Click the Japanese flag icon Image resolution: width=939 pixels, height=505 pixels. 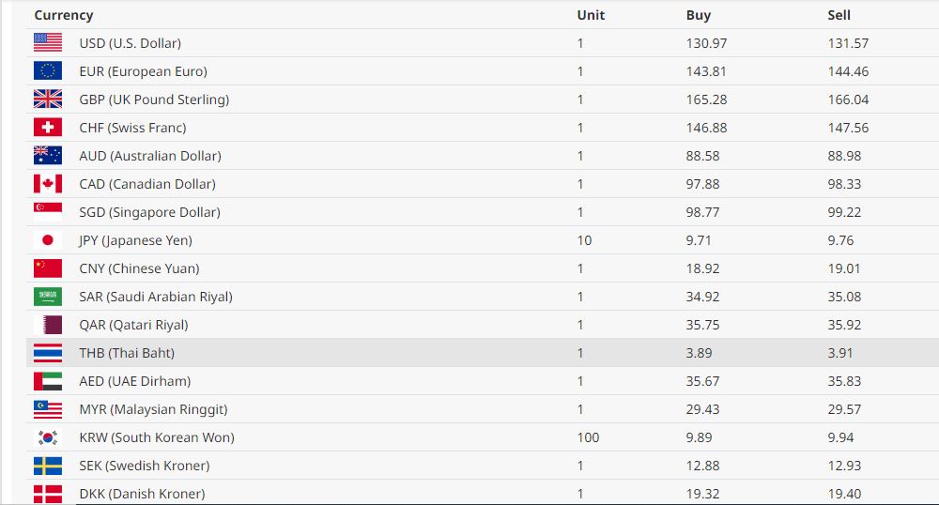click(x=48, y=239)
